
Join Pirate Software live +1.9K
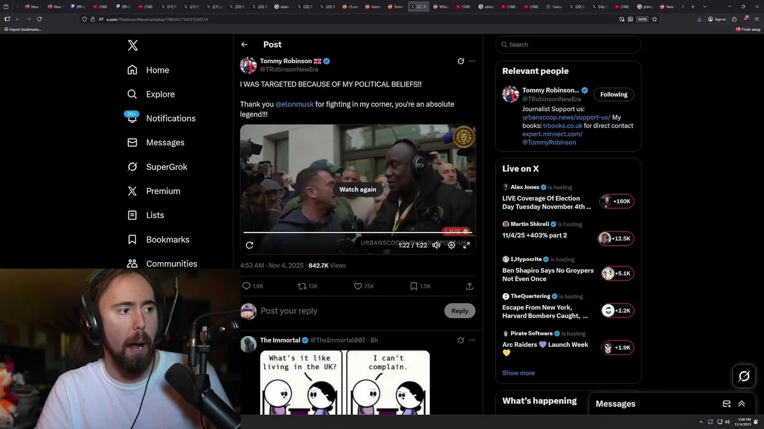coord(617,347)
